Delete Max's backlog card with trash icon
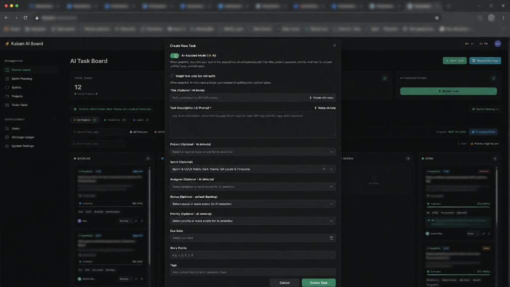 [x=142, y=221]
